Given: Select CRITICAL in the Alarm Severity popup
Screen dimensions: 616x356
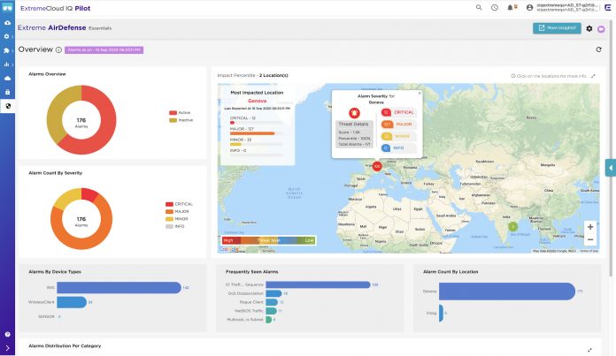Looking at the screenshot, I should pos(398,112).
